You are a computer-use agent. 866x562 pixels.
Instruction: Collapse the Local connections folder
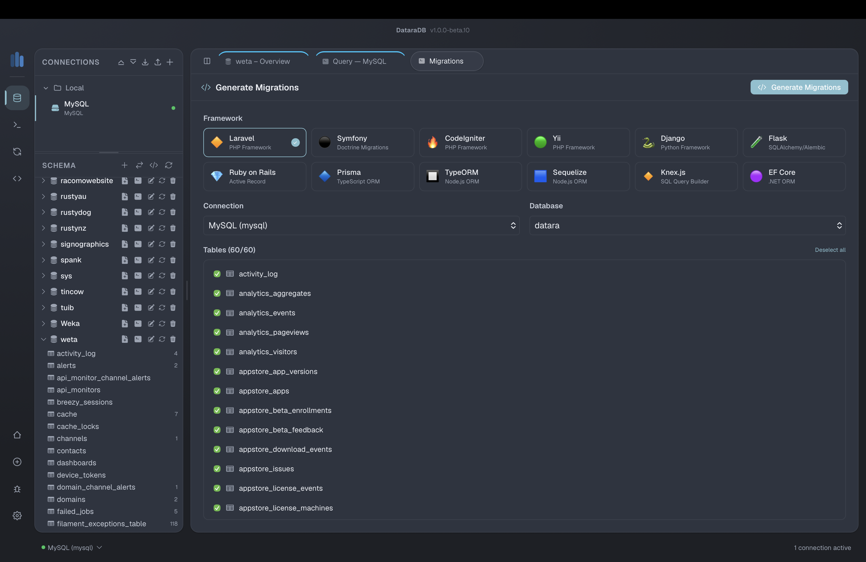[46, 88]
